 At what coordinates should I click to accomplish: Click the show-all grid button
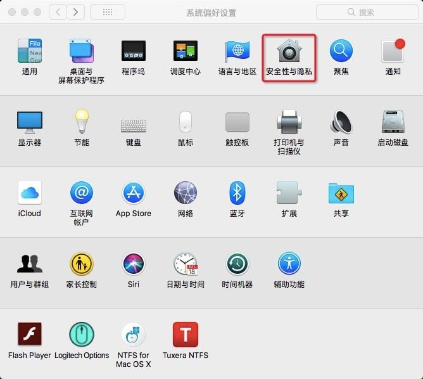(x=108, y=12)
